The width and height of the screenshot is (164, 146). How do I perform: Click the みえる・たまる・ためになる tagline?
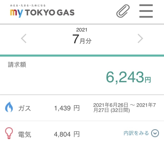coord(28,5)
